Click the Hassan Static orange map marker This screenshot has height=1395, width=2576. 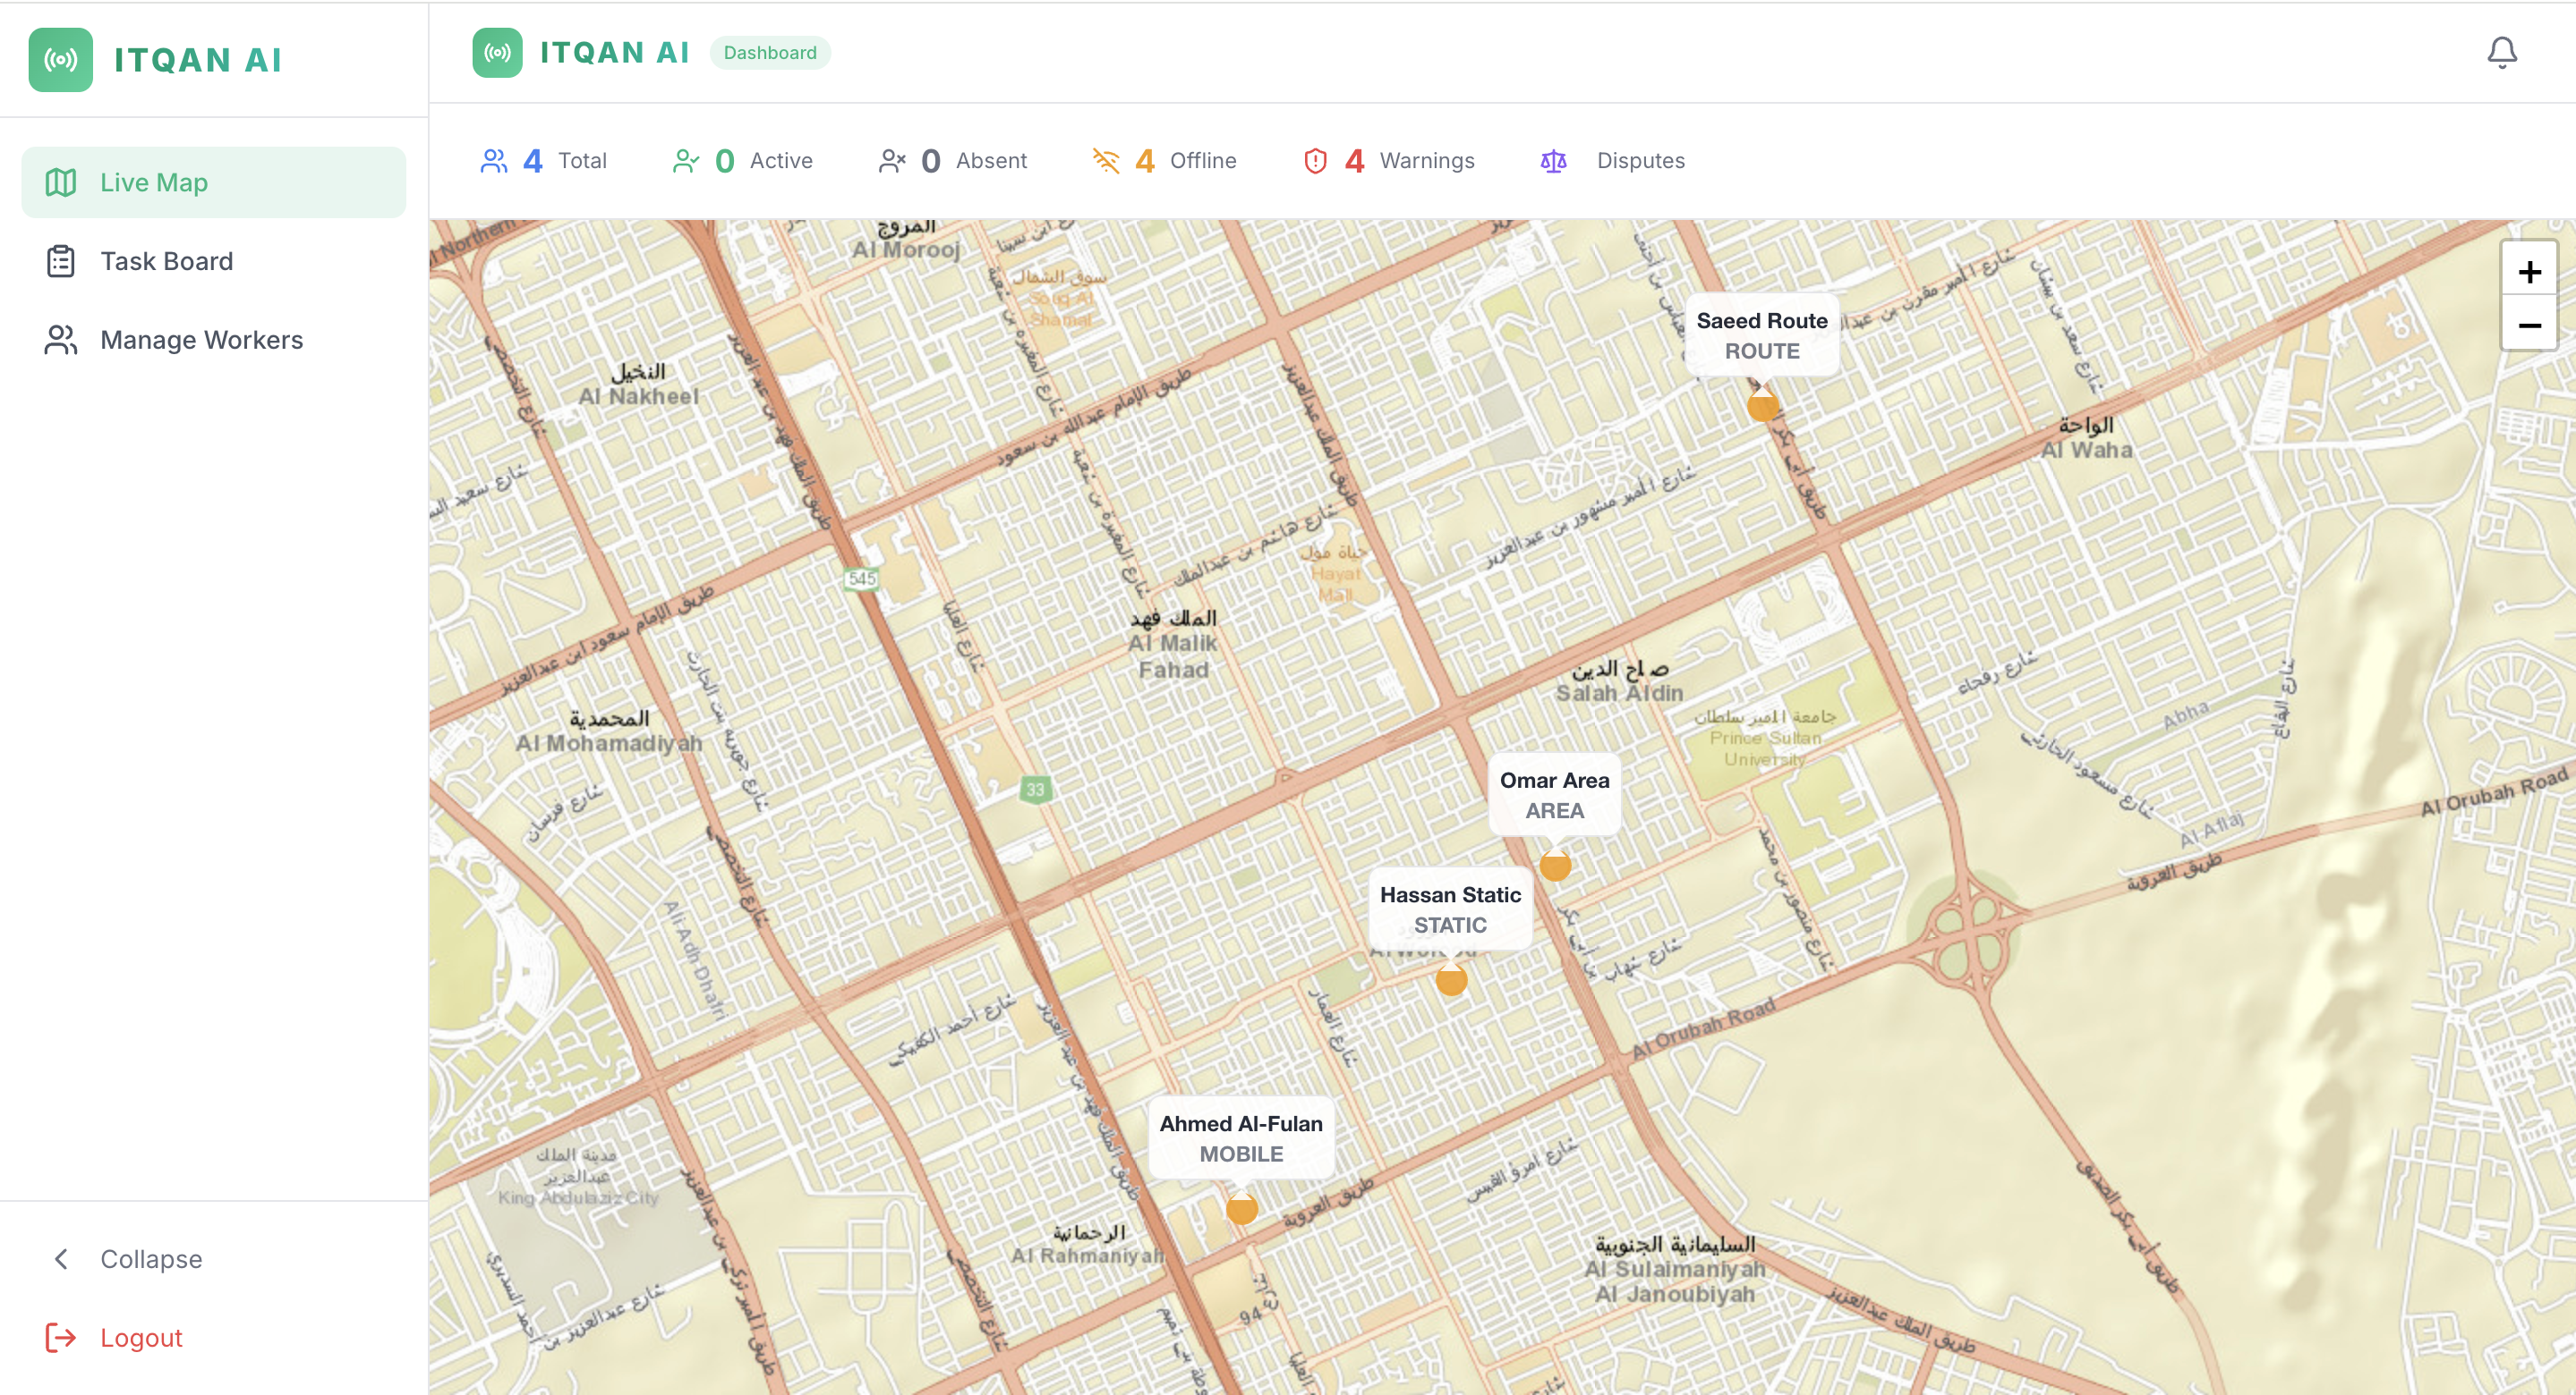pyautogui.click(x=1451, y=979)
